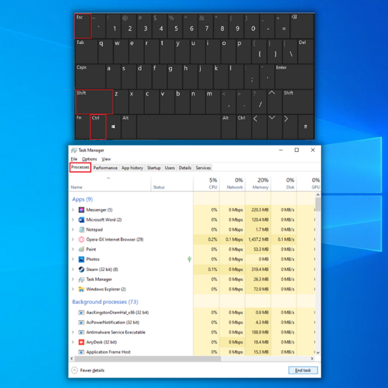
Task: Click the vertical scrollbar thumb in process list
Action: coord(318,205)
